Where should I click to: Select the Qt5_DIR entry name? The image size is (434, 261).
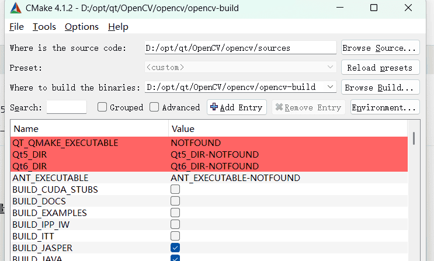click(30, 155)
